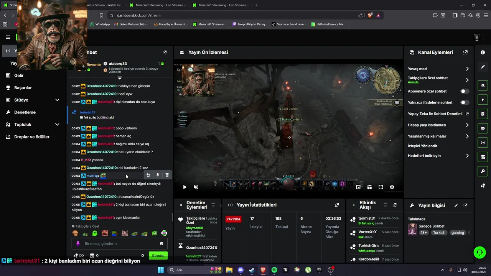The width and height of the screenshot is (491, 276).
Task: Click the green headset support button
Action: coord(479,252)
